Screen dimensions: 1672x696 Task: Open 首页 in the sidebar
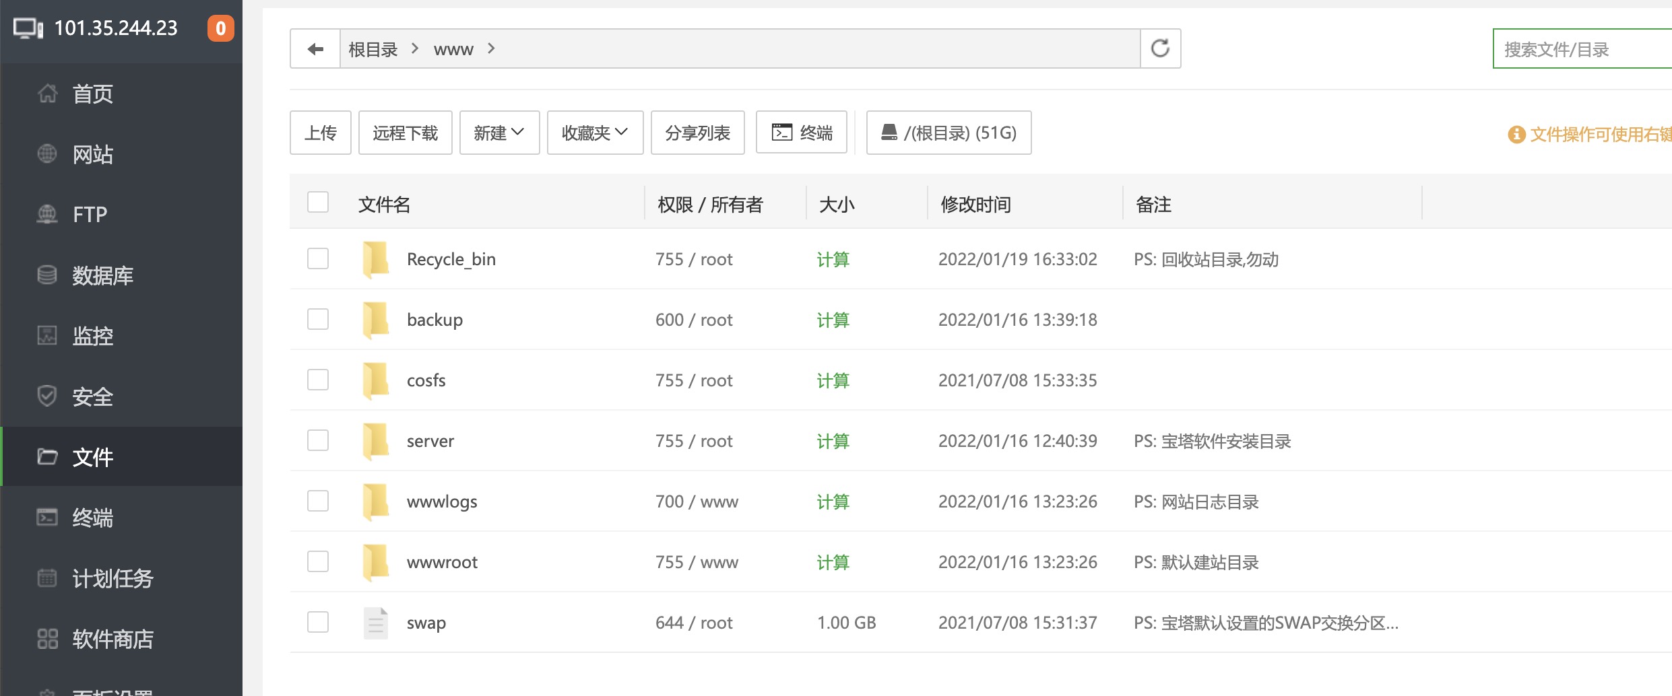click(x=93, y=94)
